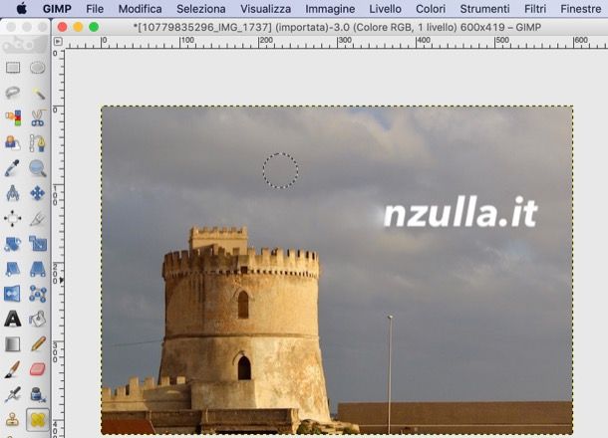
Task: Select the Blend gradient tool
Action: pyautogui.click(x=12, y=344)
